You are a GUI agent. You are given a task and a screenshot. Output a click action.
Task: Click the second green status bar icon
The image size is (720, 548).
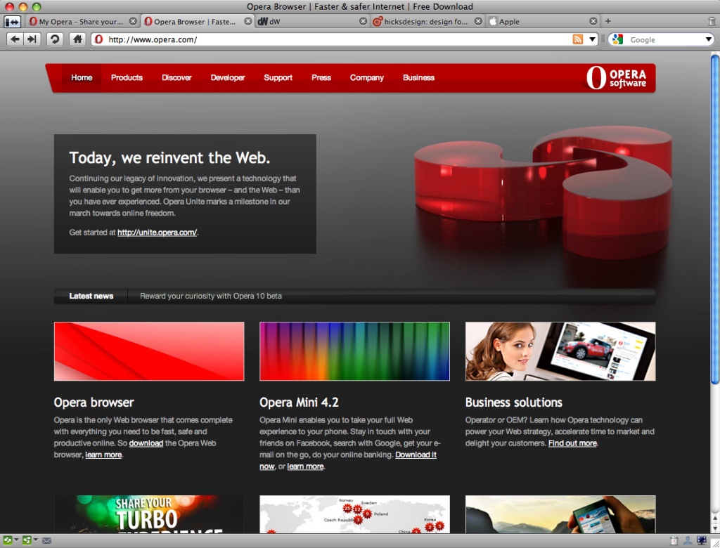click(27, 541)
